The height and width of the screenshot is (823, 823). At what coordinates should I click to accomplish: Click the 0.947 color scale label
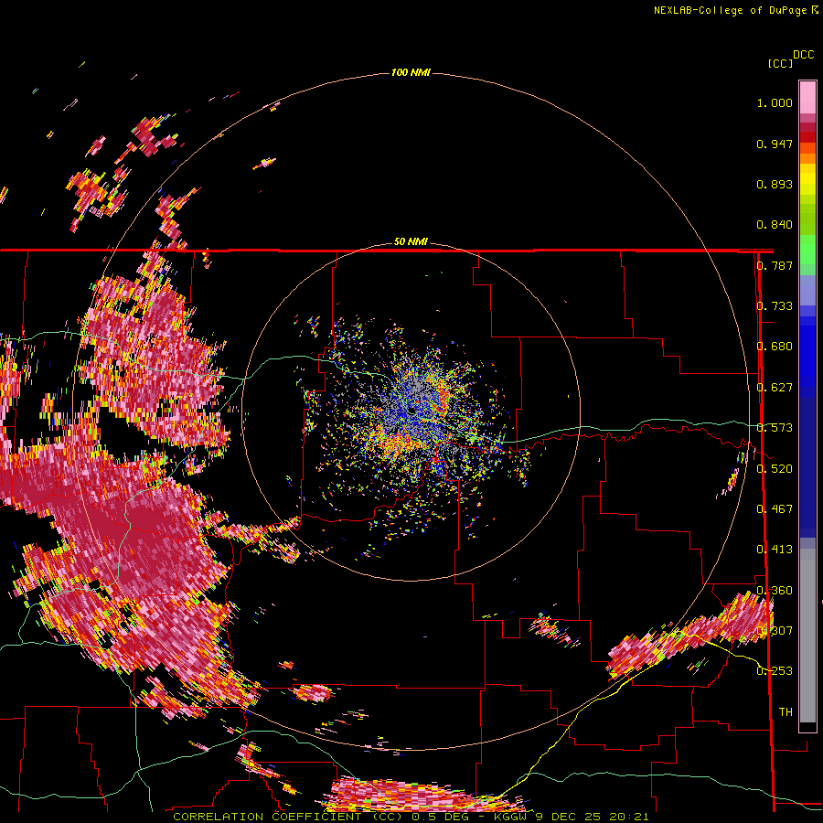(x=775, y=144)
